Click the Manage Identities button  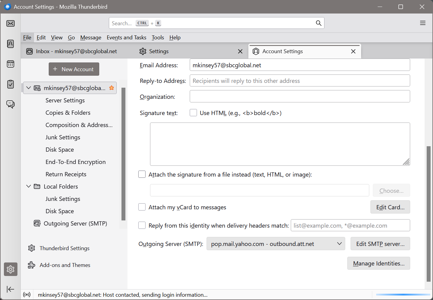pyautogui.click(x=378, y=263)
